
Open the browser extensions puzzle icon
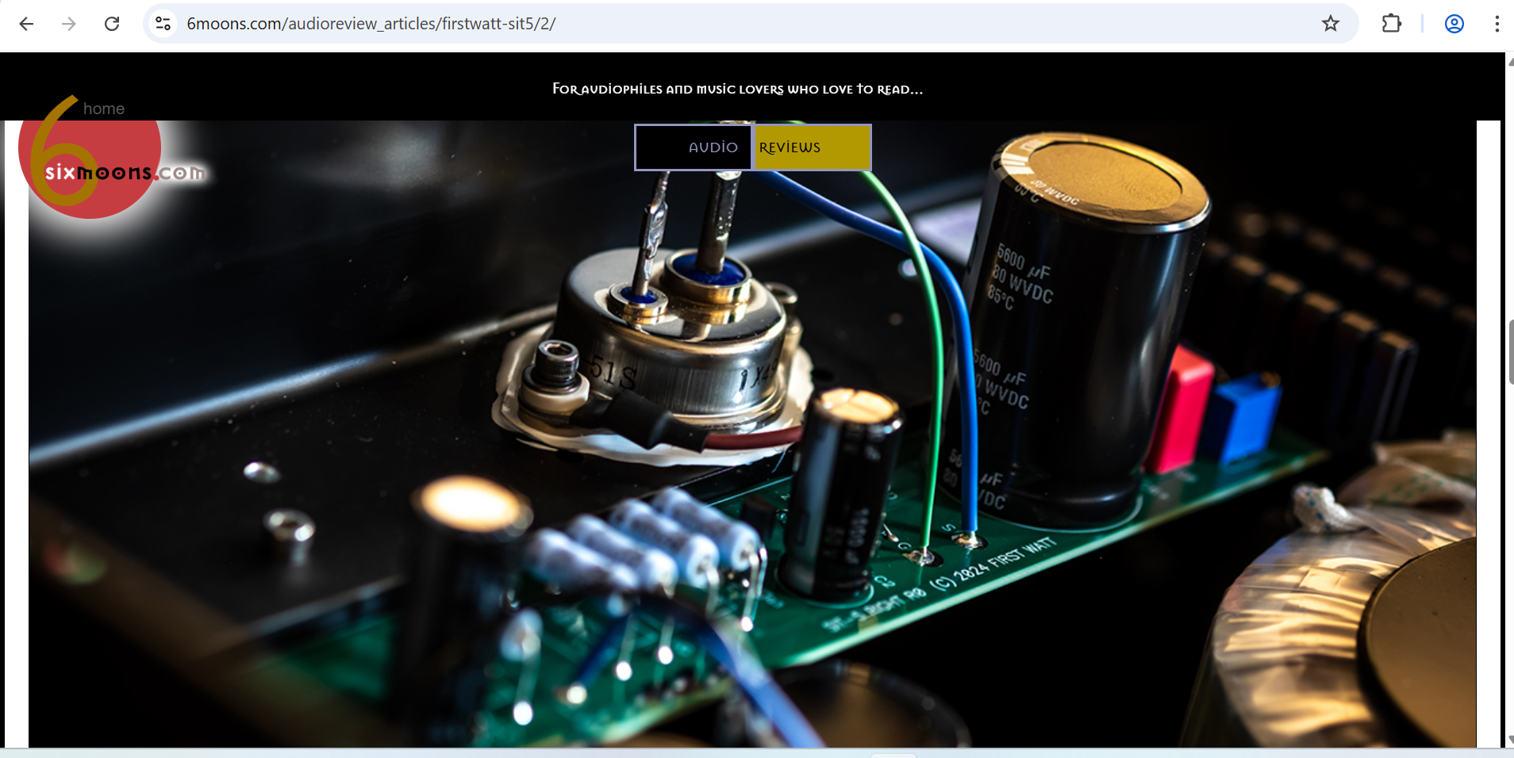1392,24
